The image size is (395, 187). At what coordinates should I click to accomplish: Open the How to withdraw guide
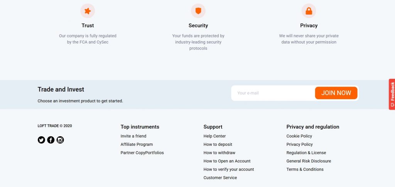[219, 153]
